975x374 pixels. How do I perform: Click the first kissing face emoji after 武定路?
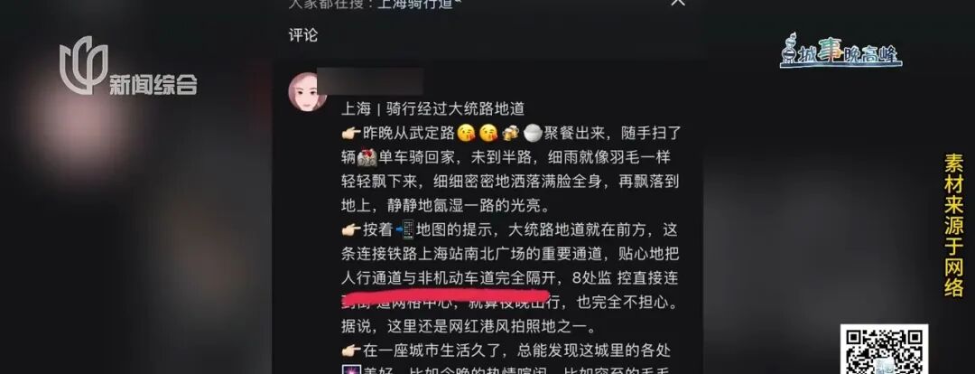[x=467, y=133]
